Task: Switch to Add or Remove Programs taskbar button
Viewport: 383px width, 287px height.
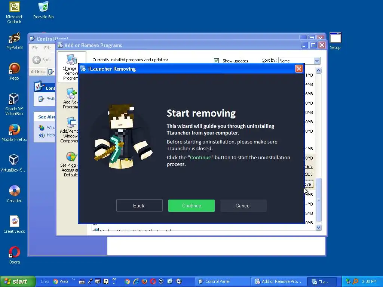Action: point(278,282)
